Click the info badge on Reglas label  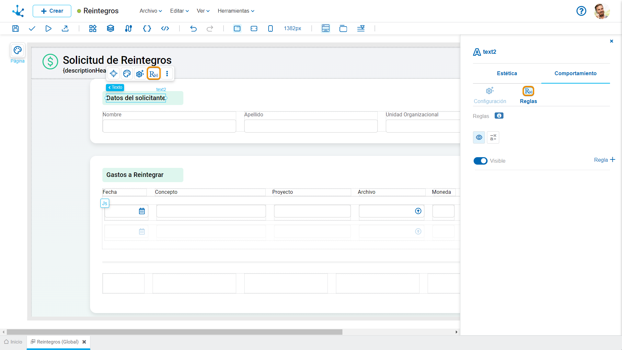tap(499, 116)
